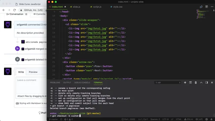Close the terminal panel
Screen dimensions: 215x121
coord(212,82)
